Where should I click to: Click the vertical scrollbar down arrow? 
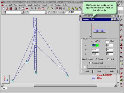118,83
